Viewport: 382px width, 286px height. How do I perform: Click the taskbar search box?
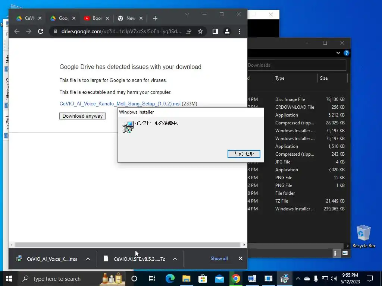point(71,279)
